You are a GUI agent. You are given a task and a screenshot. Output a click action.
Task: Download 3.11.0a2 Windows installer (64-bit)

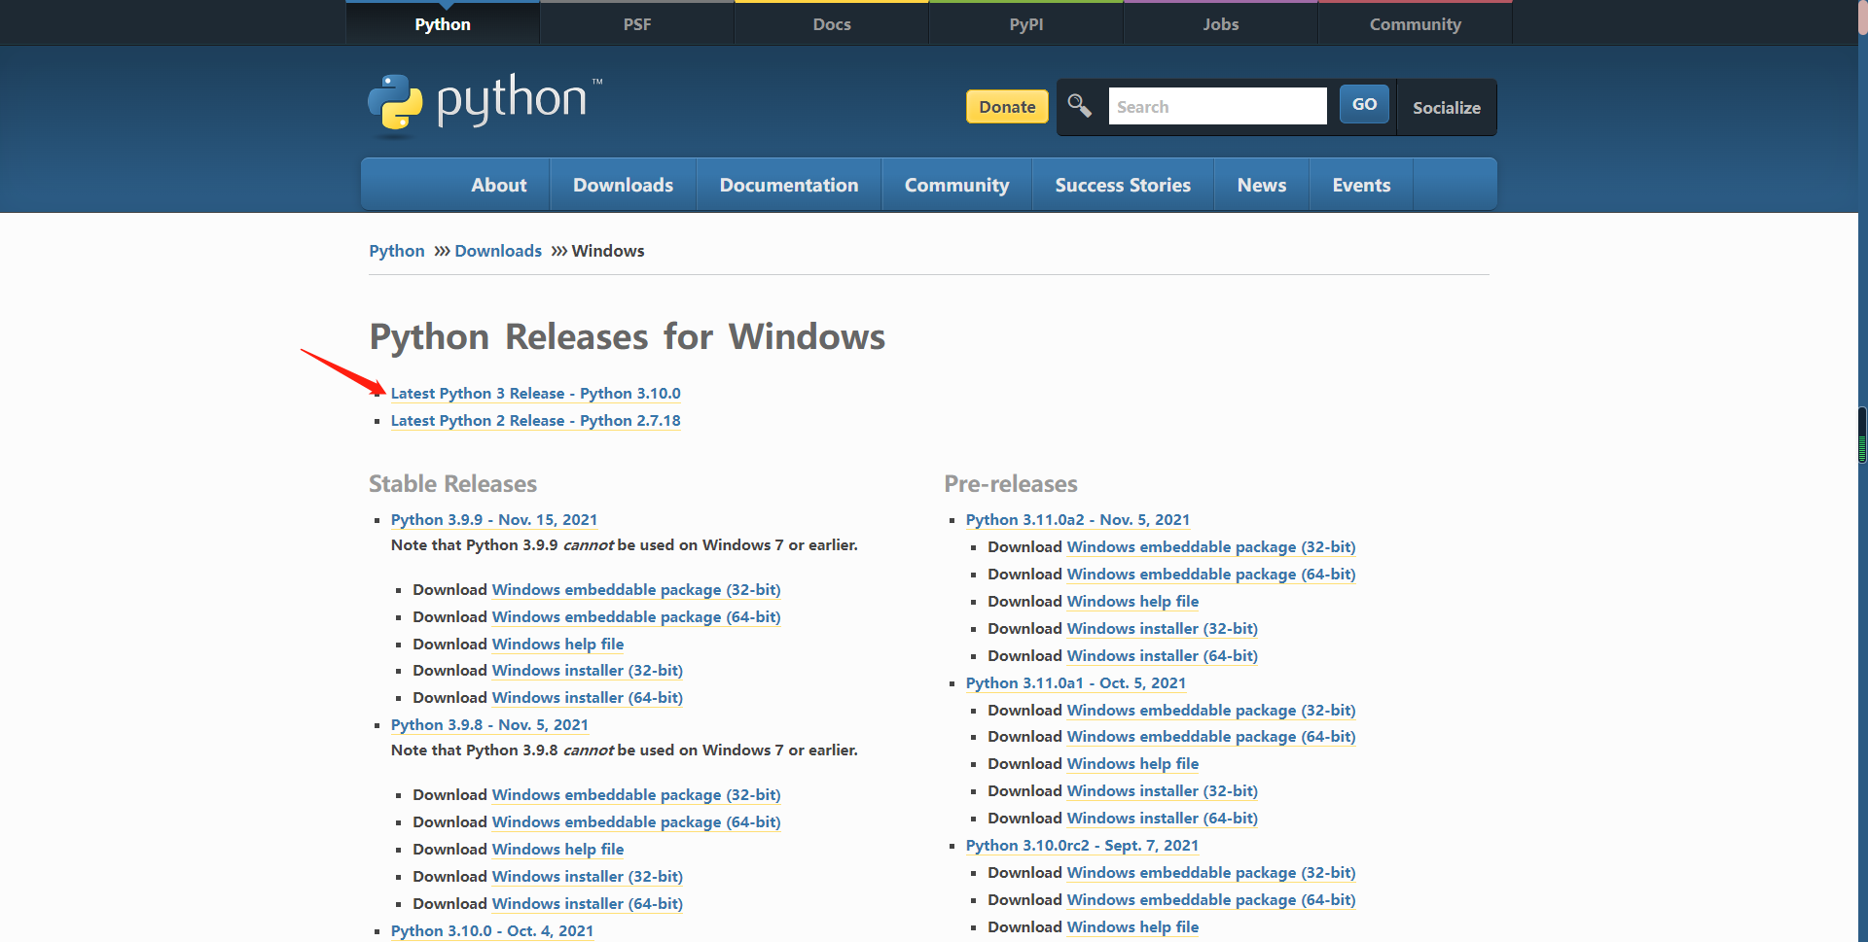(1163, 656)
